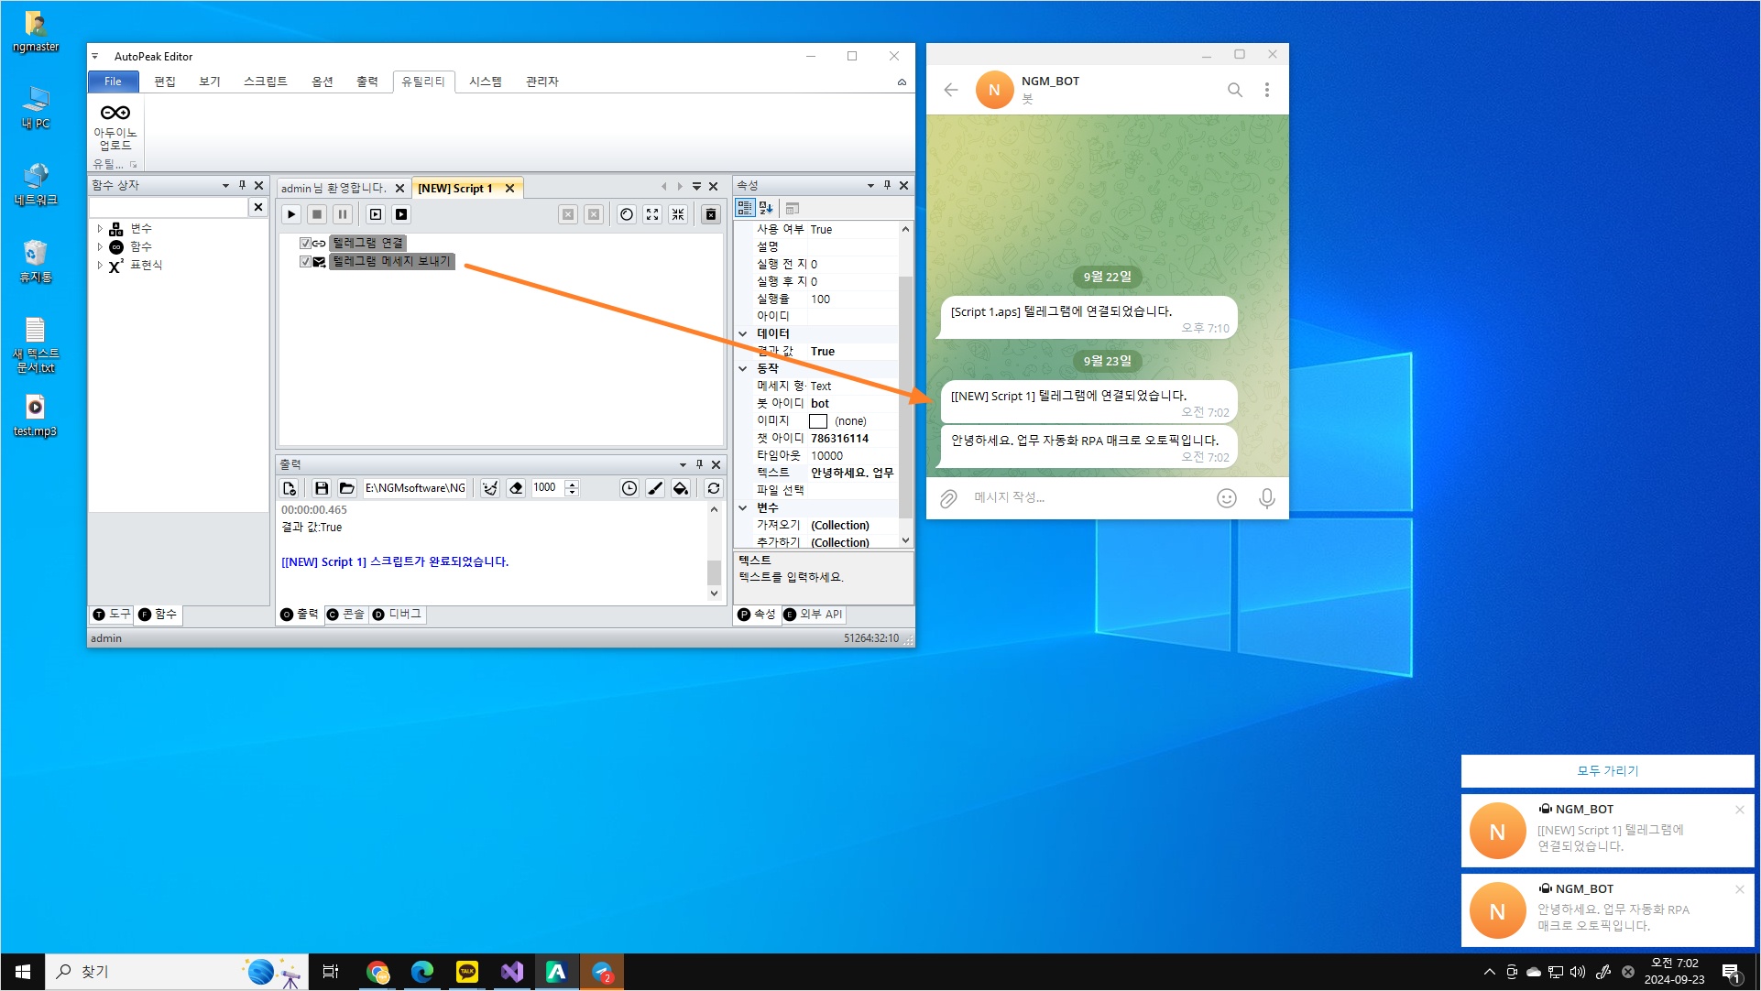
Task: Run the script with the play button
Action: [291, 214]
